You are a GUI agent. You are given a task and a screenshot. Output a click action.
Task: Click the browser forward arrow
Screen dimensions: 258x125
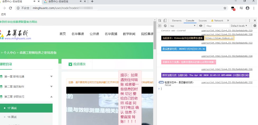point(4,8)
